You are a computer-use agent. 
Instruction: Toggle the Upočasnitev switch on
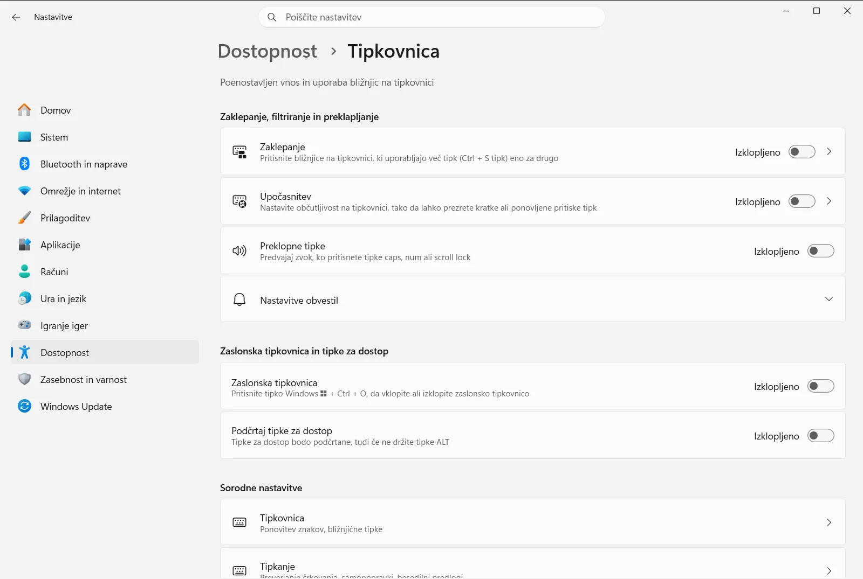coord(802,201)
